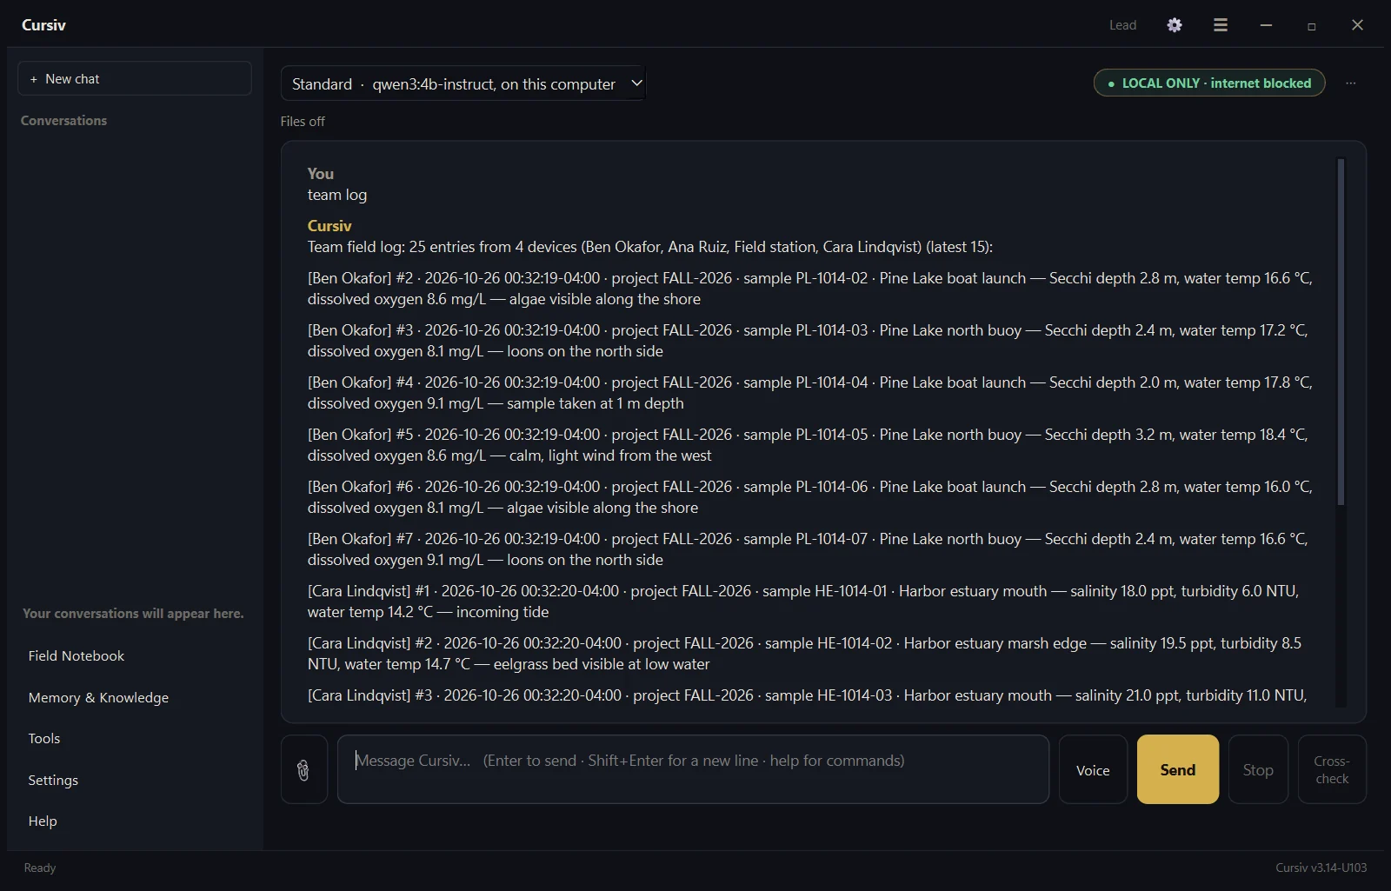Click the Cursiv v3.14-U103 version text
Image resolution: width=1391 pixels, height=891 pixels.
1321,868
